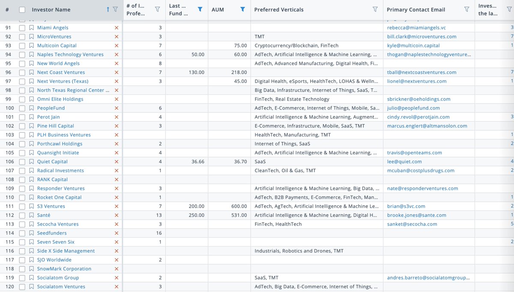Sort by Investor Name ascending arrow
The image size is (514, 292).
108,9
